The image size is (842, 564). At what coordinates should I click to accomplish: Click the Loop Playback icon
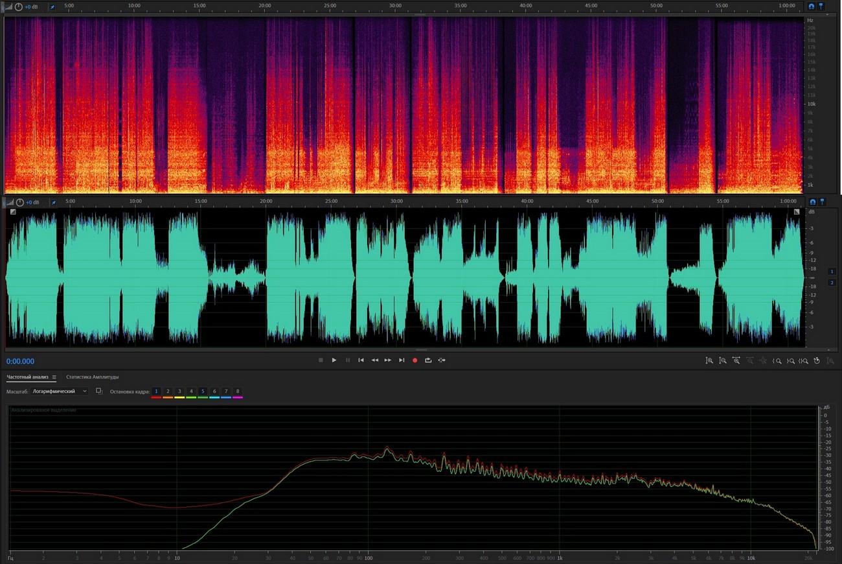pos(428,360)
